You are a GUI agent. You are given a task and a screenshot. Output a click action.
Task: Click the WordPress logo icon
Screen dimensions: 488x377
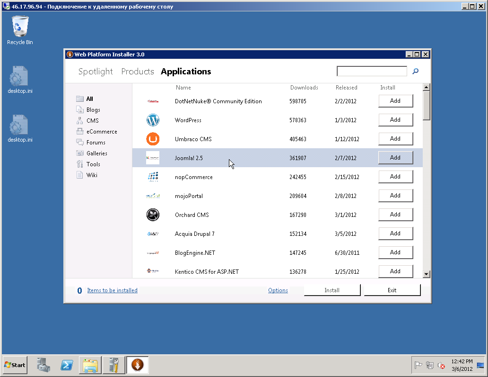pyautogui.click(x=153, y=120)
